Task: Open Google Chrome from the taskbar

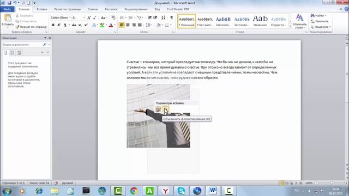Action: click(134, 191)
